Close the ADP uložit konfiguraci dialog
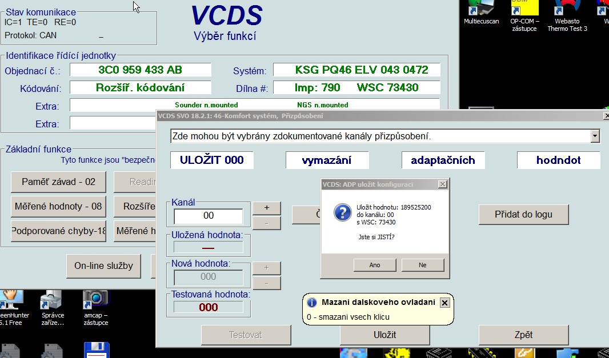609x358 pixels. [x=442, y=184]
